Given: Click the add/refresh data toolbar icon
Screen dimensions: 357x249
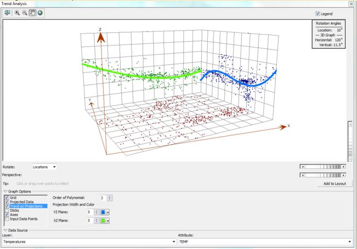Looking at the screenshot, I should click(7, 13).
